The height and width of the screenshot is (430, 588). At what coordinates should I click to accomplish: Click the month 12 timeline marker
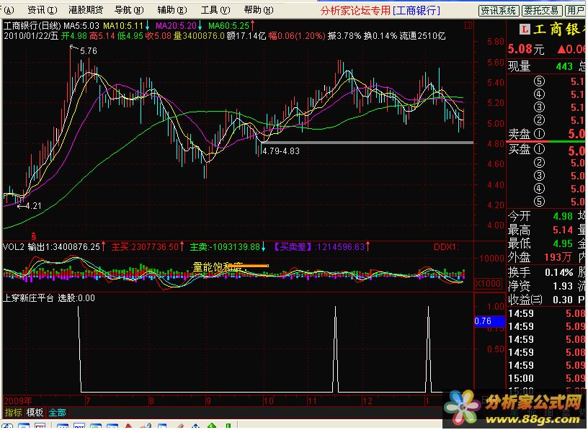click(367, 401)
